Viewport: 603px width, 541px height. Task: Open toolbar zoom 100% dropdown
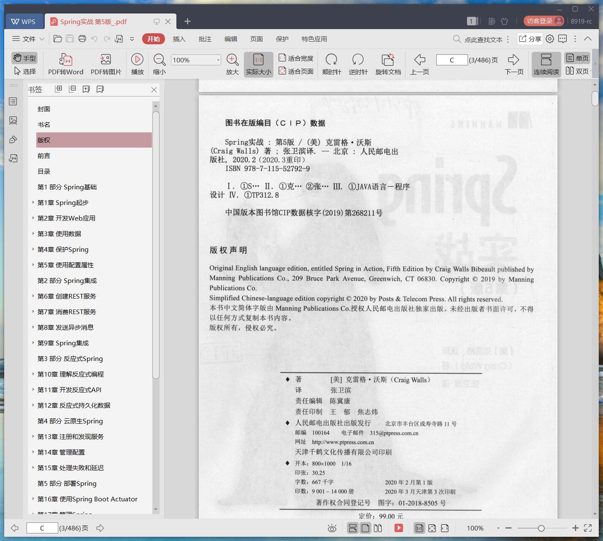(218, 60)
